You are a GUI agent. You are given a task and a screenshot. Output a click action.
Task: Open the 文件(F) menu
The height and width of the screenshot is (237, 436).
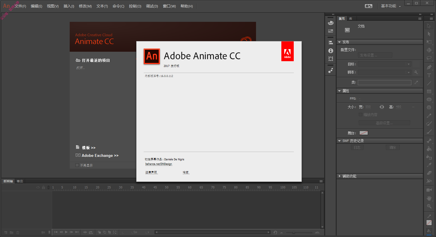click(x=20, y=6)
